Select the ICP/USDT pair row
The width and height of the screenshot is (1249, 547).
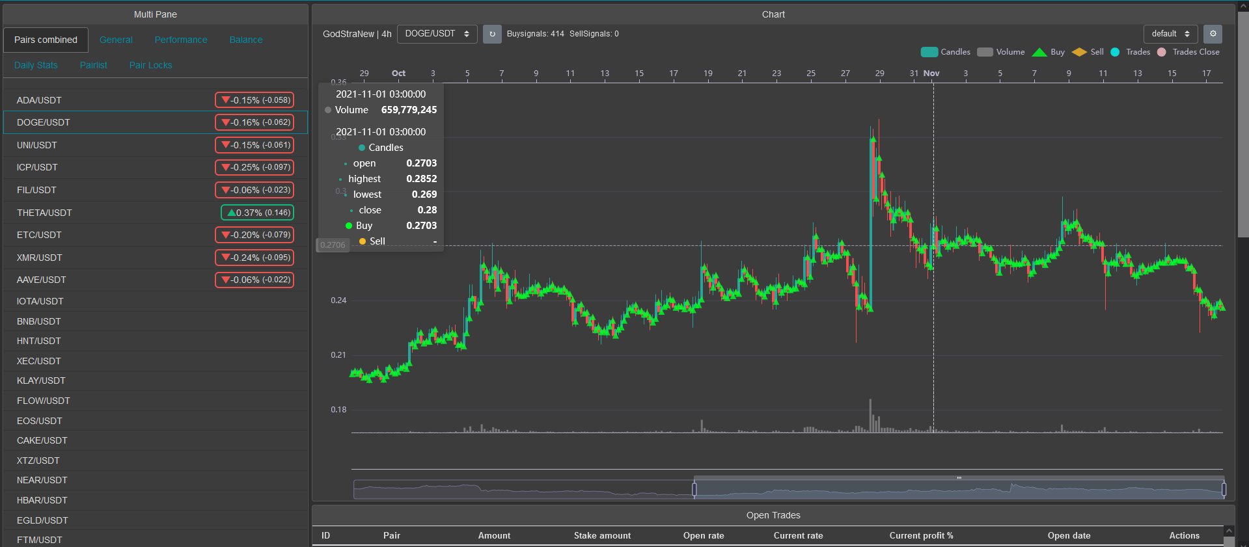point(156,167)
